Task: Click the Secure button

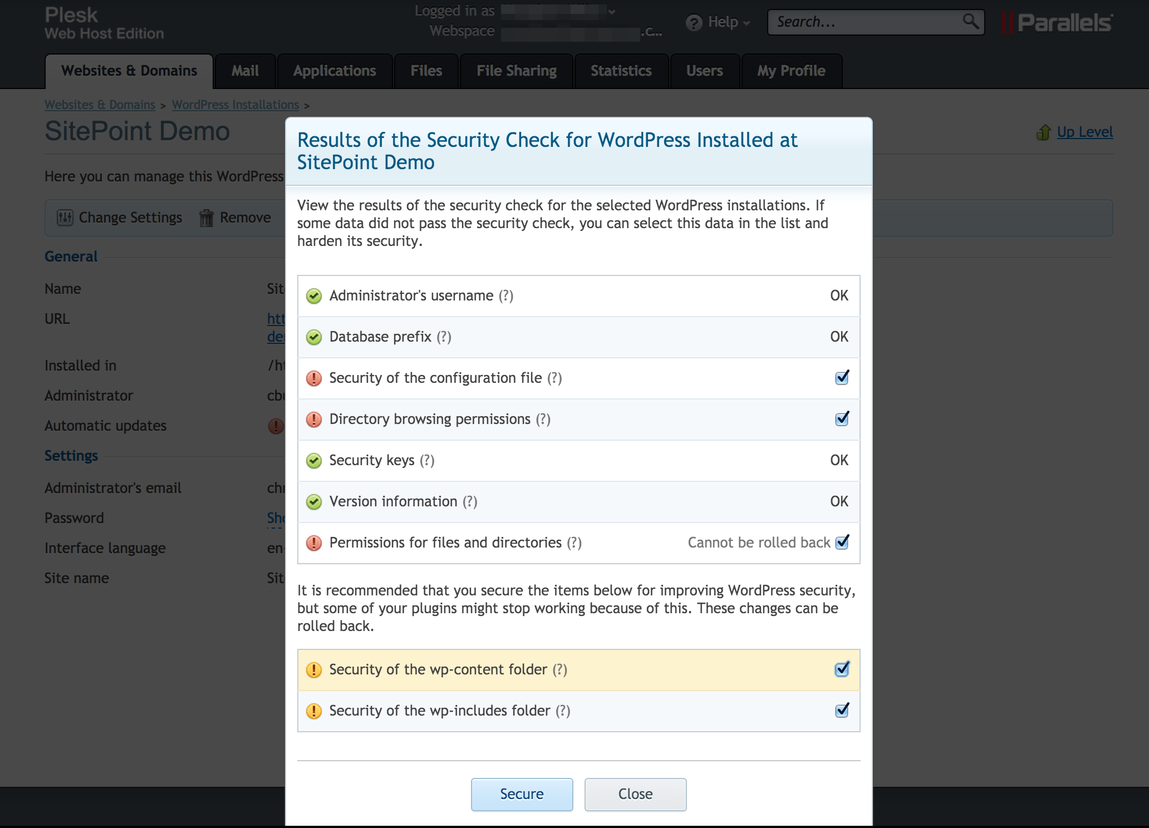Action: pos(522,794)
